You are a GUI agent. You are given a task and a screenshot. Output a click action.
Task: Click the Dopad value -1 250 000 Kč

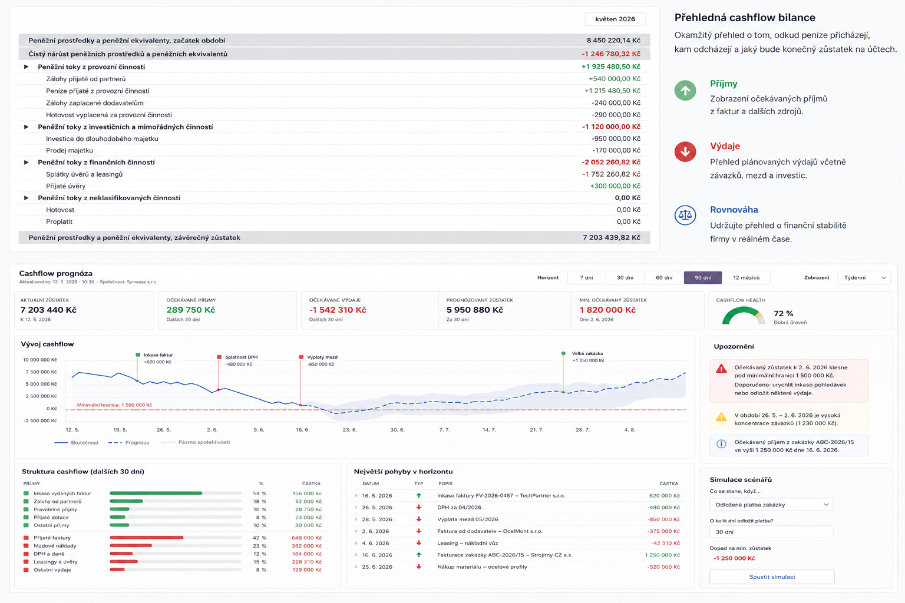pos(734,558)
